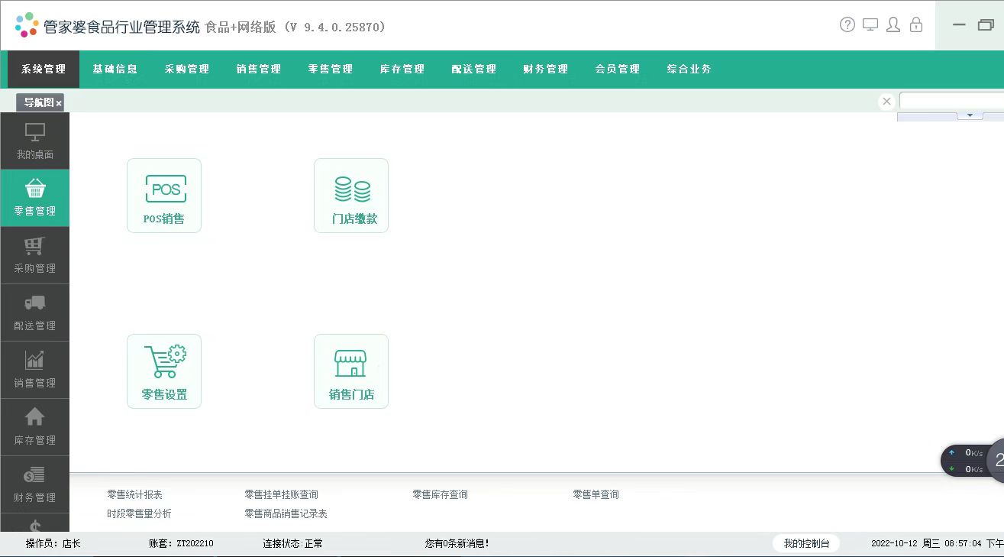The width and height of the screenshot is (1004, 557).
Task: Click the help question mark icon
Action: 847,24
